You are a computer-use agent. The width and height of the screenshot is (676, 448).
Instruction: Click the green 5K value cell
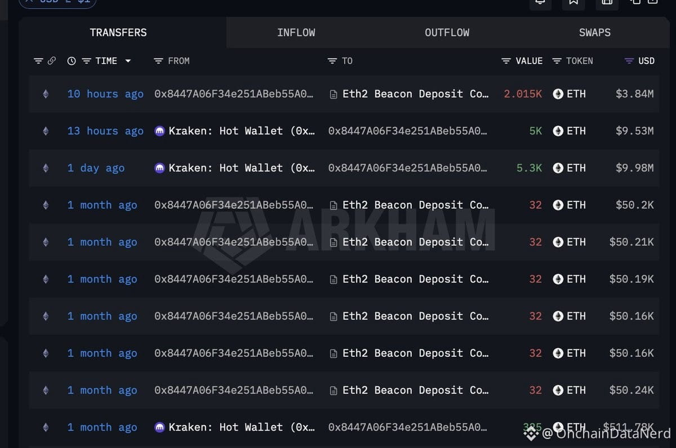click(x=535, y=131)
